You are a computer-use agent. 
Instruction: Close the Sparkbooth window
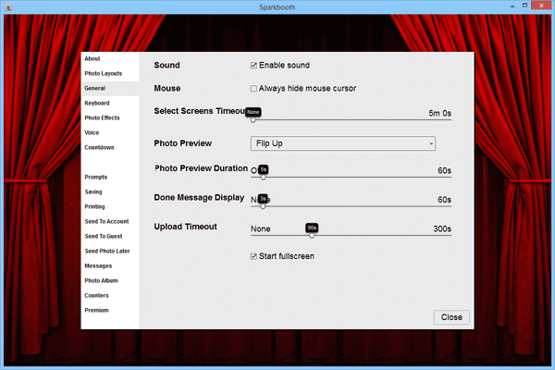point(538,6)
